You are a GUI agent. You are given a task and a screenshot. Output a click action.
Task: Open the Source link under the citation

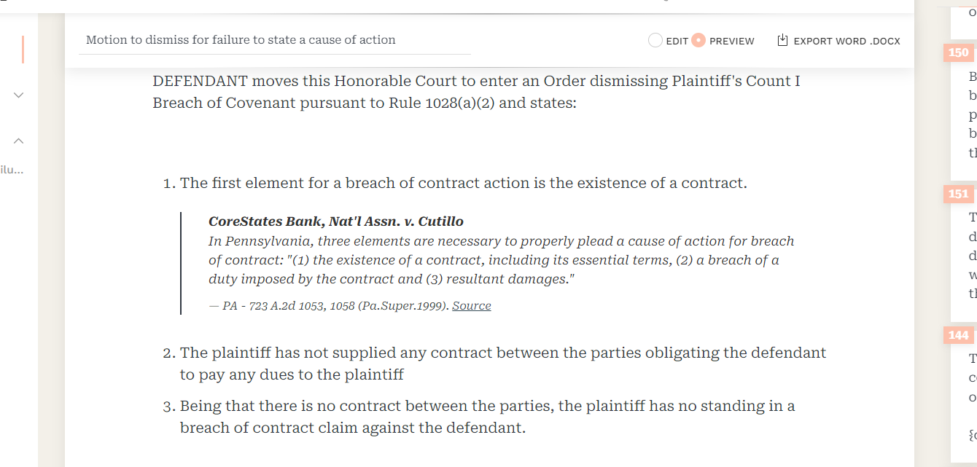471,306
